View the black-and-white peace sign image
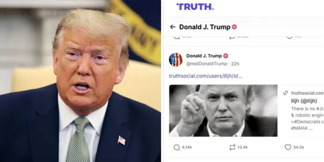This screenshot has width=324, height=162. click(x=223, y=110)
